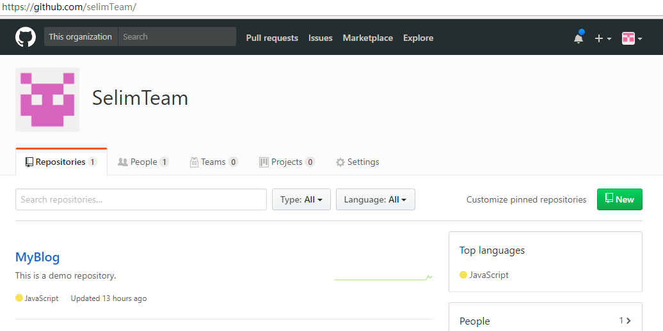The image size is (663, 331).
Task: Expand the People sidebar chevron arrow
Action: [x=628, y=321]
